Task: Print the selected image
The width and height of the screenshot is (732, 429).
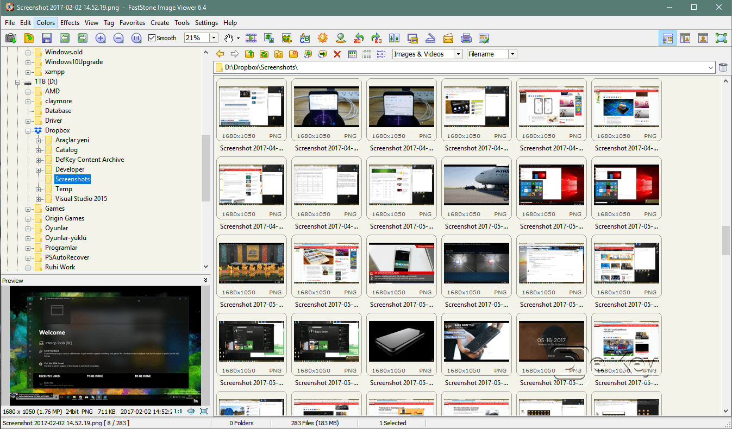Action: click(x=466, y=37)
